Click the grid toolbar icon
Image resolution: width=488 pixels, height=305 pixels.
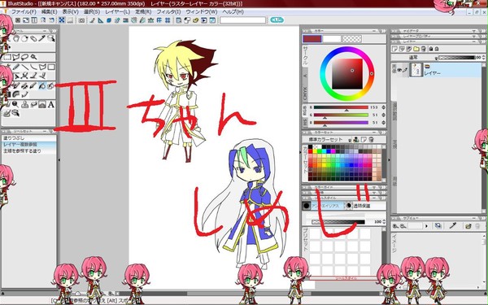pyautogui.click(x=168, y=20)
